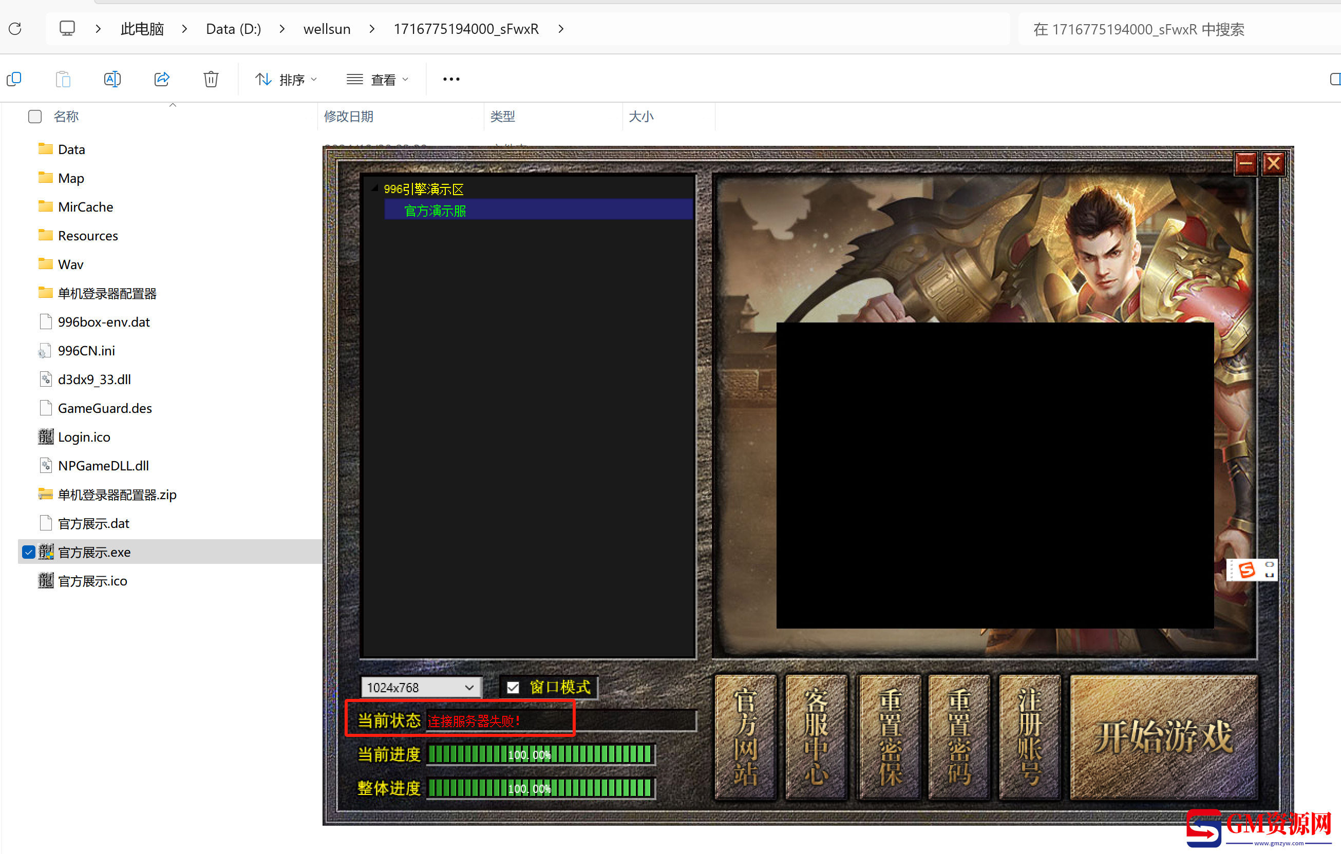1341x854 pixels.
Task: Click the 官方网站 button
Action: tap(745, 737)
